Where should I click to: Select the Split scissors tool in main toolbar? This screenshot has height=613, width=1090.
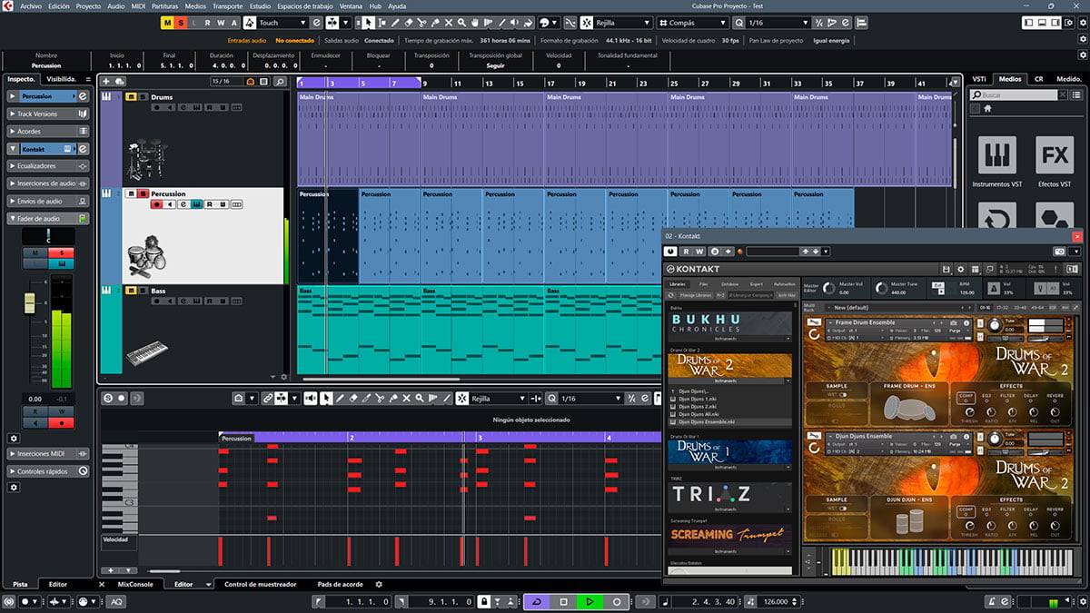pyautogui.click(x=422, y=23)
